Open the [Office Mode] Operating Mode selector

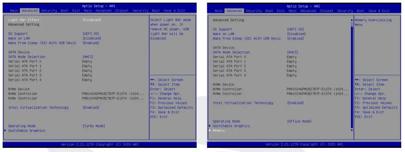click(x=299, y=121)
